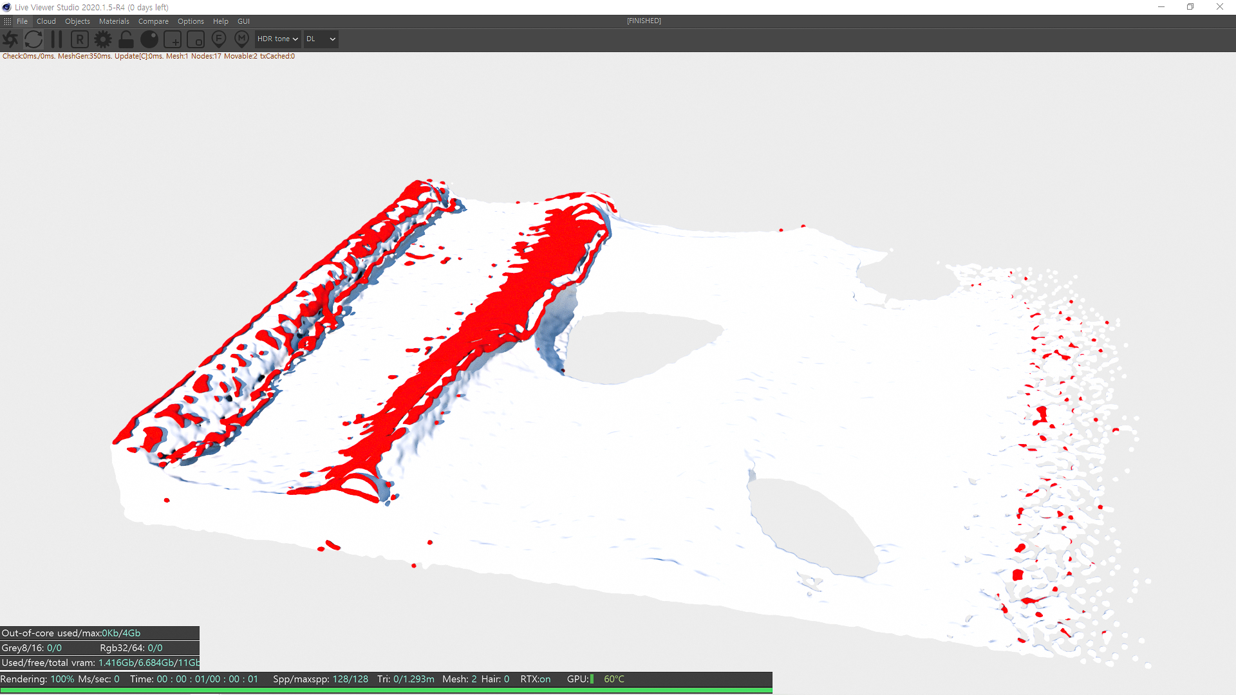
Task: Pause the render with the pause icon
Action: (x=57, y=39)
